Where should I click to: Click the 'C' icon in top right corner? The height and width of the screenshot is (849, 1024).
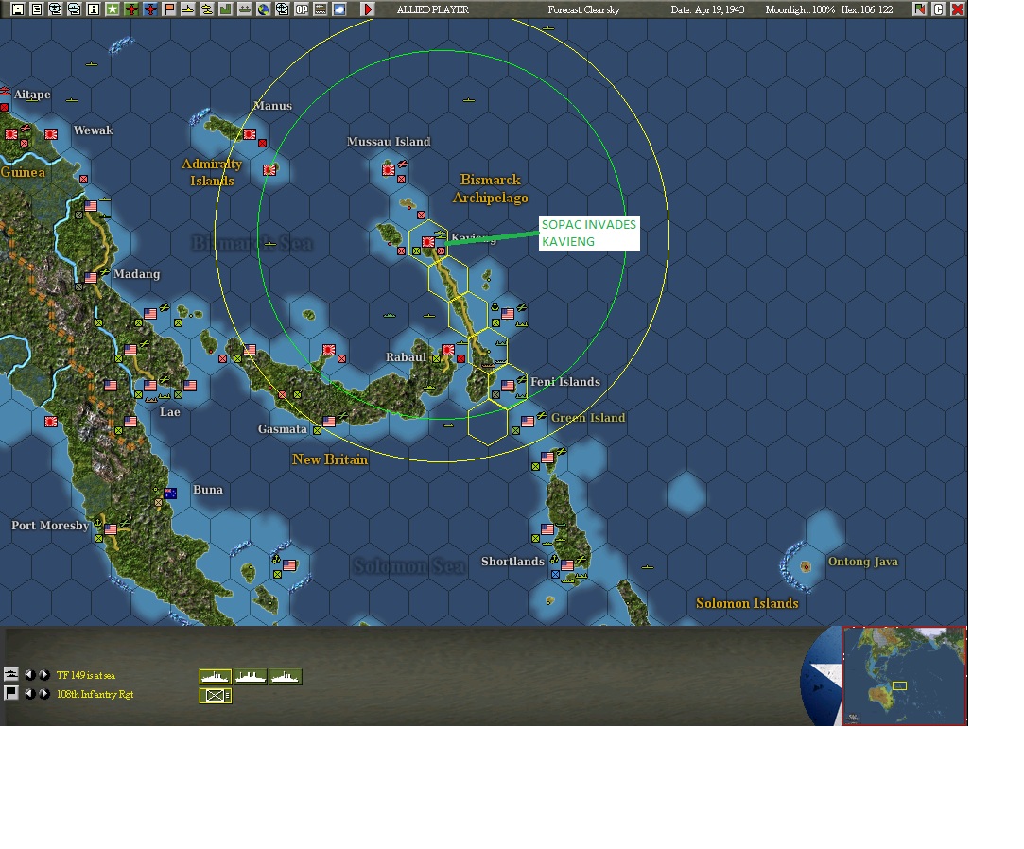tap(939, 9)
